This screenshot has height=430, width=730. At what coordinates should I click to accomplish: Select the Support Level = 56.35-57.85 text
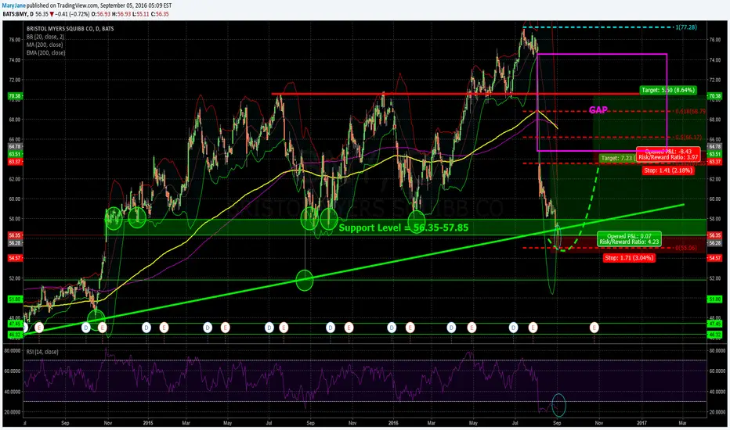tap(403, 228)
